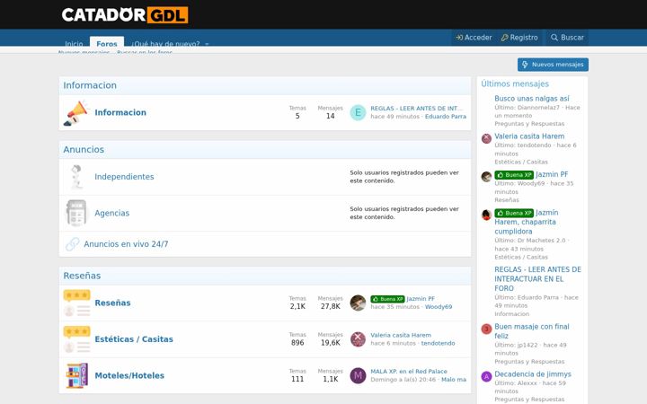Click the Últimos mensajes sidebar heading
The height and width of the screenshot is (404, 647).
[515, 83]
